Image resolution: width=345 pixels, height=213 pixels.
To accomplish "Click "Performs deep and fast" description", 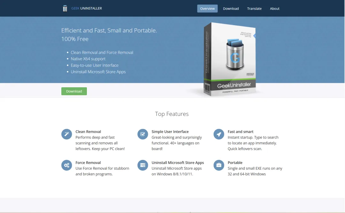I will 95,137.
